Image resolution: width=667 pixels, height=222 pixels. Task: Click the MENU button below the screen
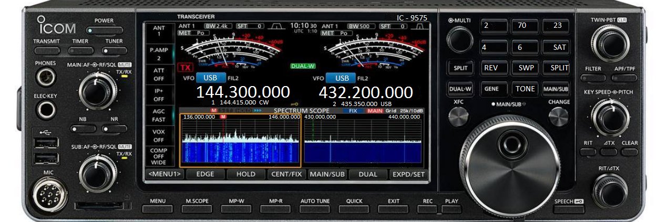(157, 208)
